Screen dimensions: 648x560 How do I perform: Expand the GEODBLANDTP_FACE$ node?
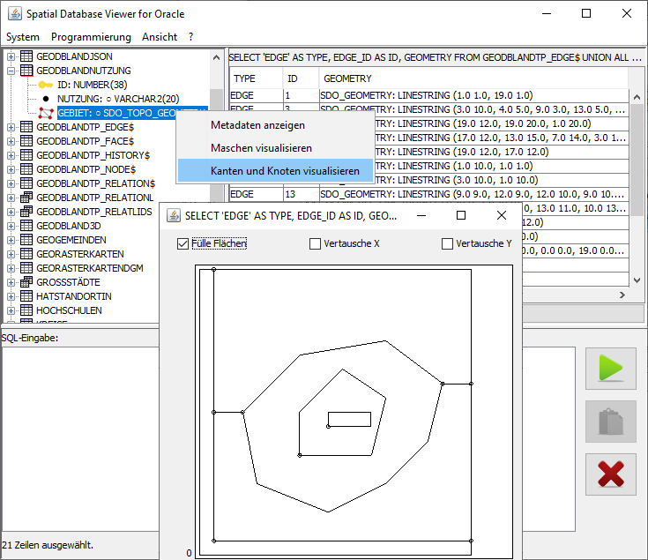click(x=11, y=141)
